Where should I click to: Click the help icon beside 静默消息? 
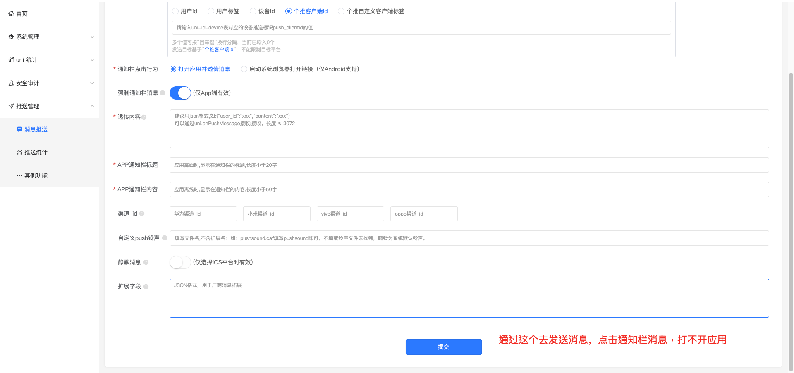click(x=146, y=262)
